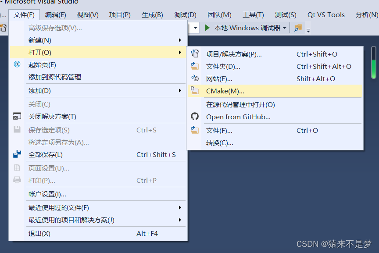Expand 最近使用的项目和解决方案(J) submenu
Viewport: 379px width, 253px height.
click(181, 220)
